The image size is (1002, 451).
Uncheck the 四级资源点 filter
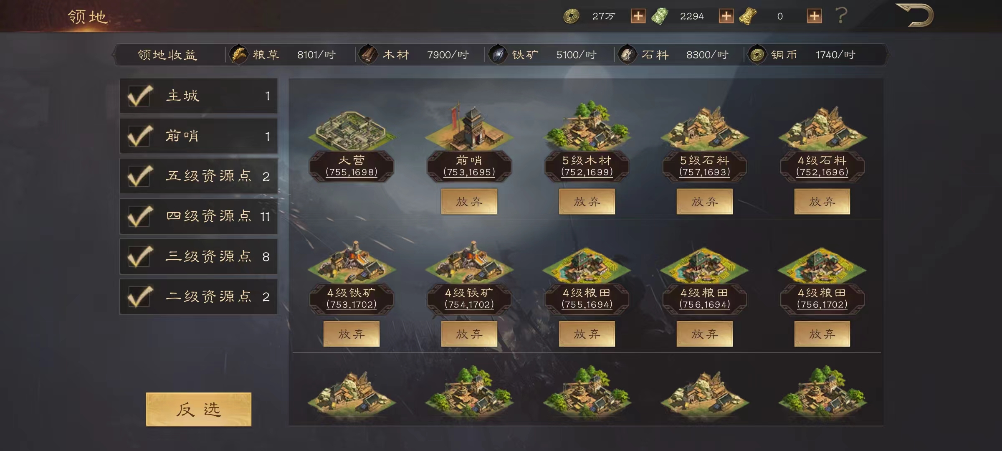click(139, 216)
